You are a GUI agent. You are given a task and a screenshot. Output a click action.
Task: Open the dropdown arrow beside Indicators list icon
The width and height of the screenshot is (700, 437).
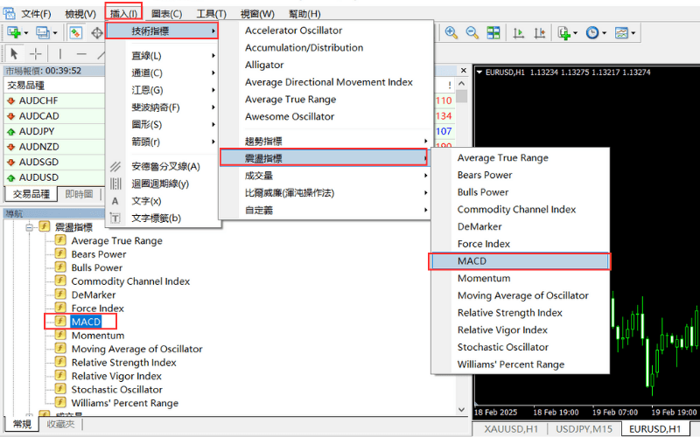click(576, 33)
